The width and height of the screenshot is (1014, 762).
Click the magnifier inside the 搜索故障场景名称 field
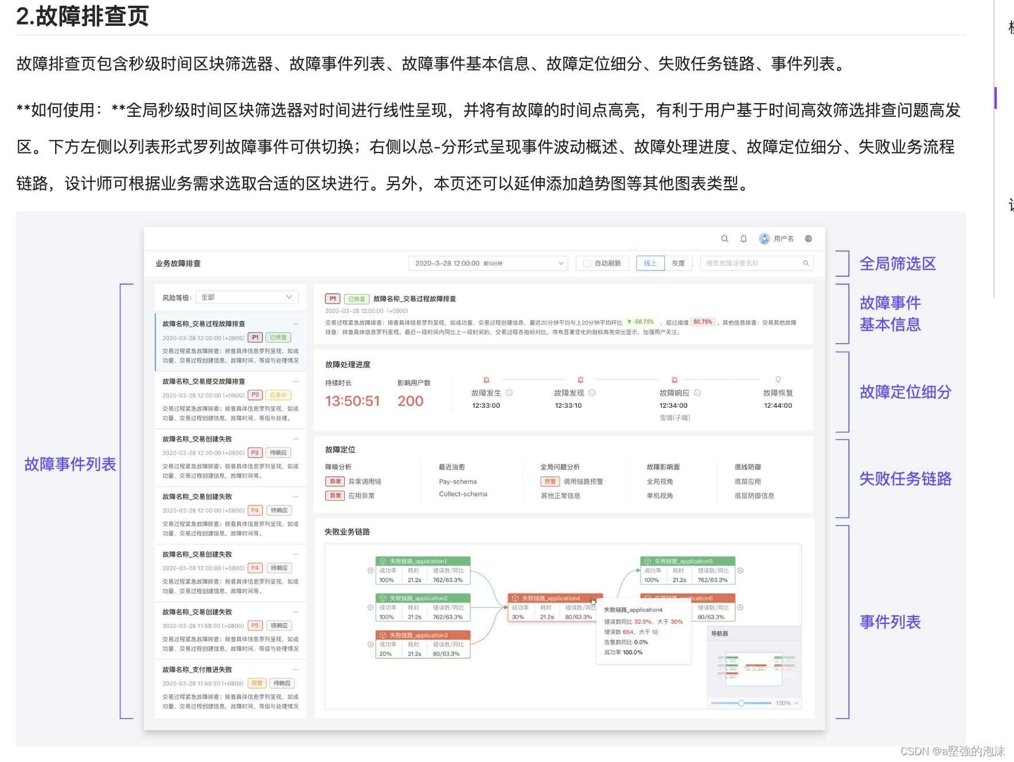(806, 263)
